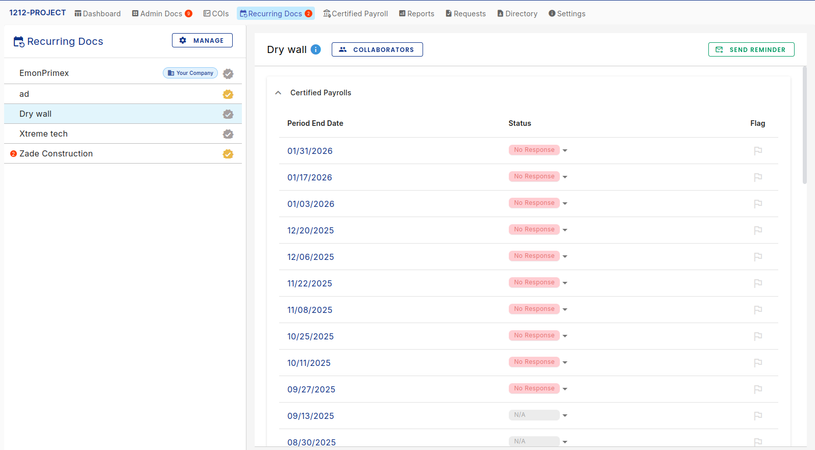Collapse the Certified Payrolls section
Screen dimensions: 815x450
click(278, 93)
